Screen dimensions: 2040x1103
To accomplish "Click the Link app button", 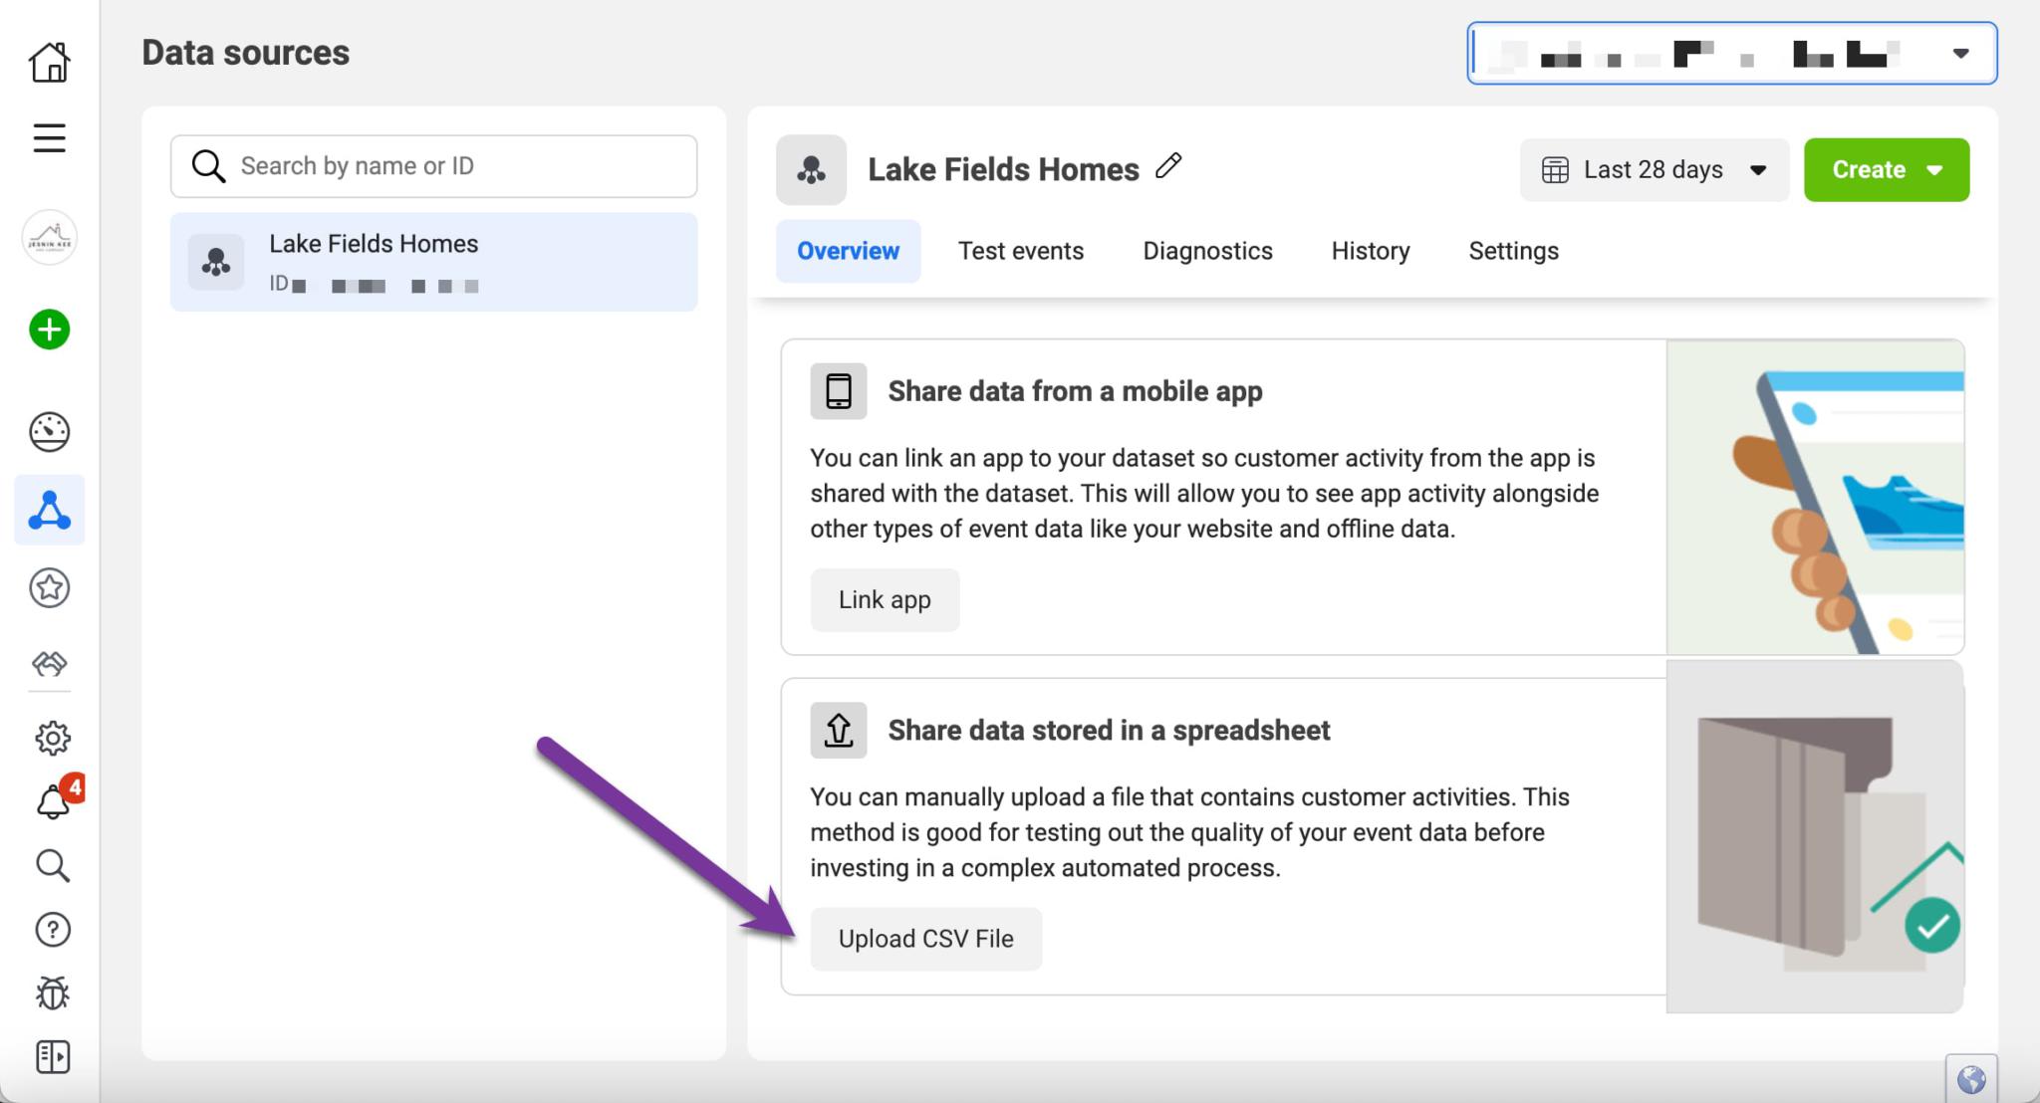I will (885, 599).
